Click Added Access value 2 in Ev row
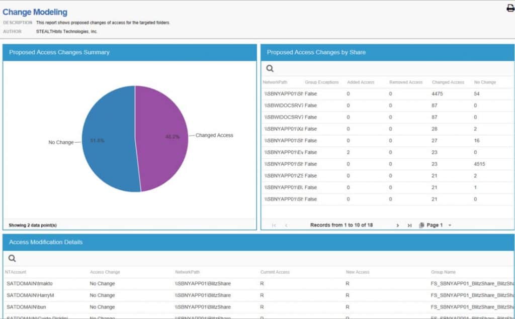 [x=348, y=152]
